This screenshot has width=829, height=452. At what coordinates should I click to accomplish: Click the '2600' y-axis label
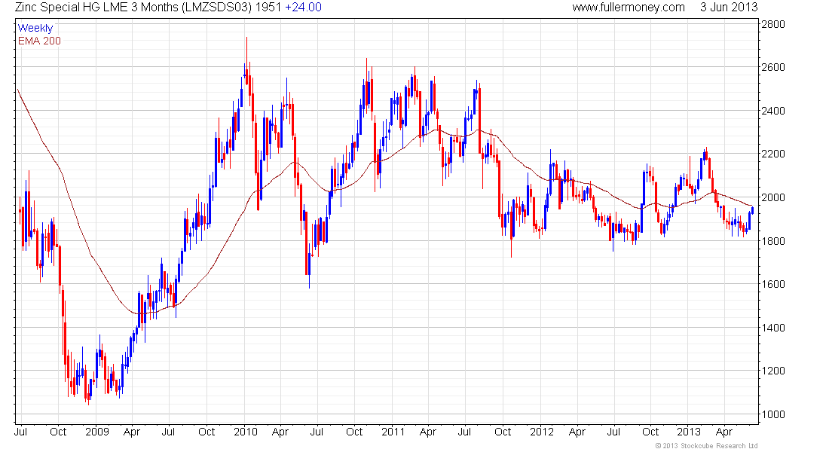pyautogui.click(x=772, y=67)
